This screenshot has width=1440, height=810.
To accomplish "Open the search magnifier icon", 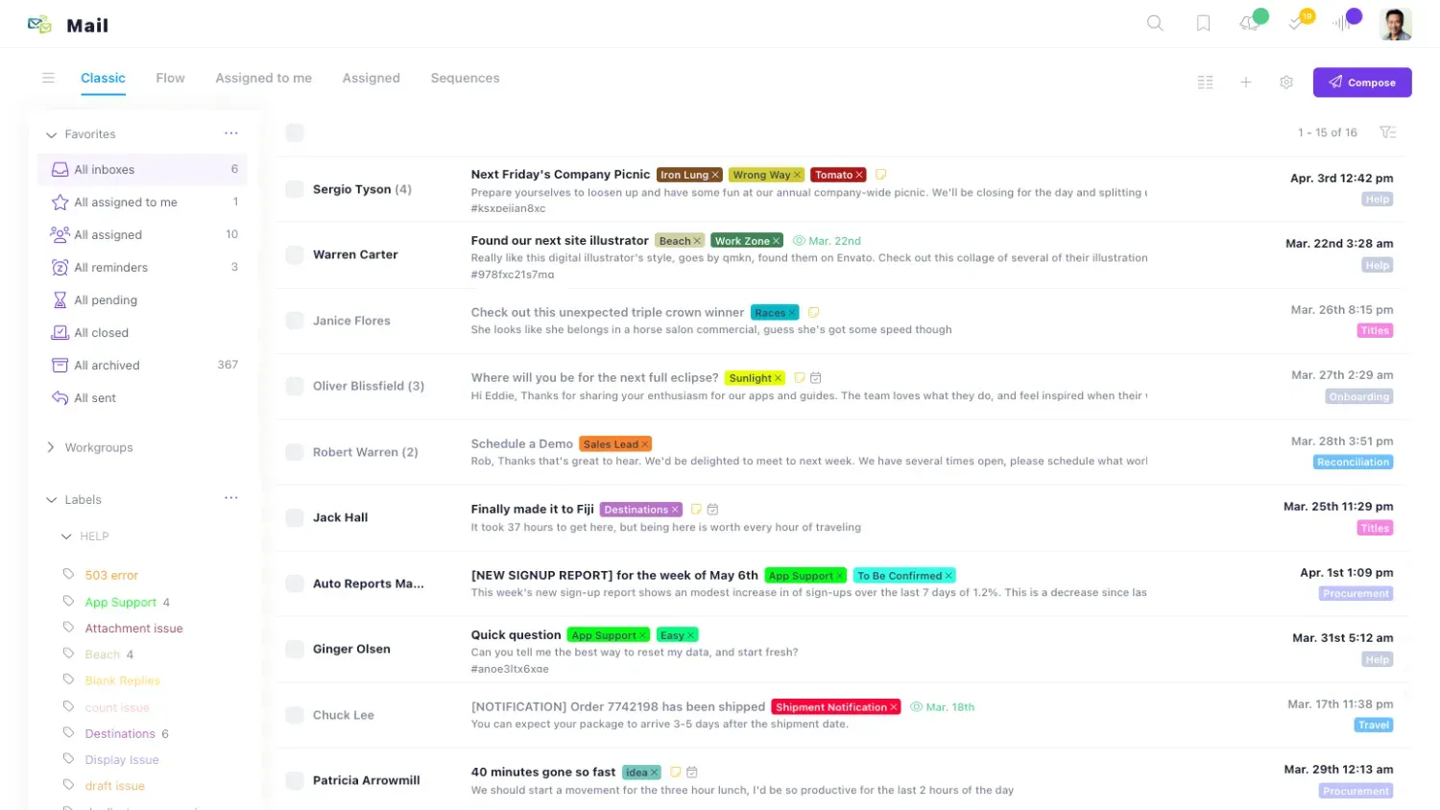I will [1155, 23].
